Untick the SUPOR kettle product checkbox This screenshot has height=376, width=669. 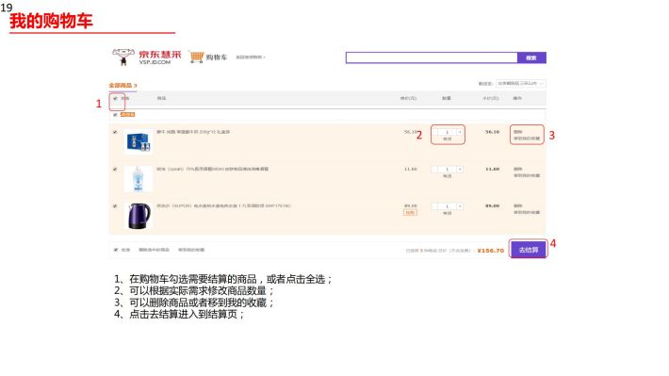point(115,206)
